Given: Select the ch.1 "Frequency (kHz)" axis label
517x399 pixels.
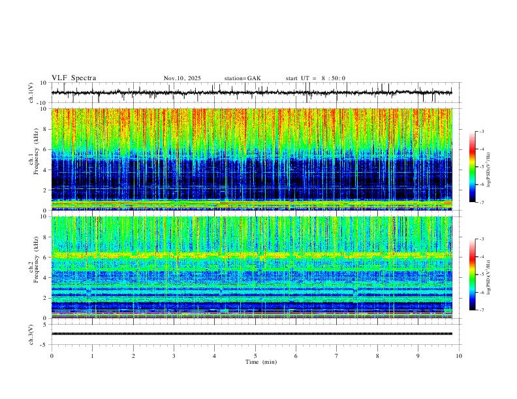Looking at the screenshot, I should 37,152.
